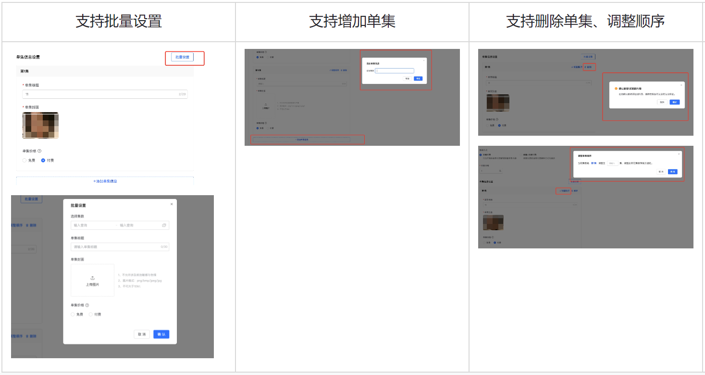Click the 支持删除单集、调整顺序 header text
This screenshot has height=375, width=705.
pos(585,22)
